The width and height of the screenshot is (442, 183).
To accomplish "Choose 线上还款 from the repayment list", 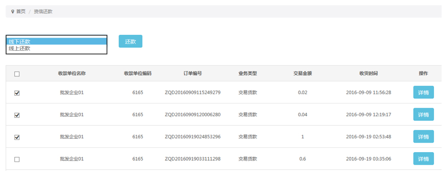I will 57,48.
